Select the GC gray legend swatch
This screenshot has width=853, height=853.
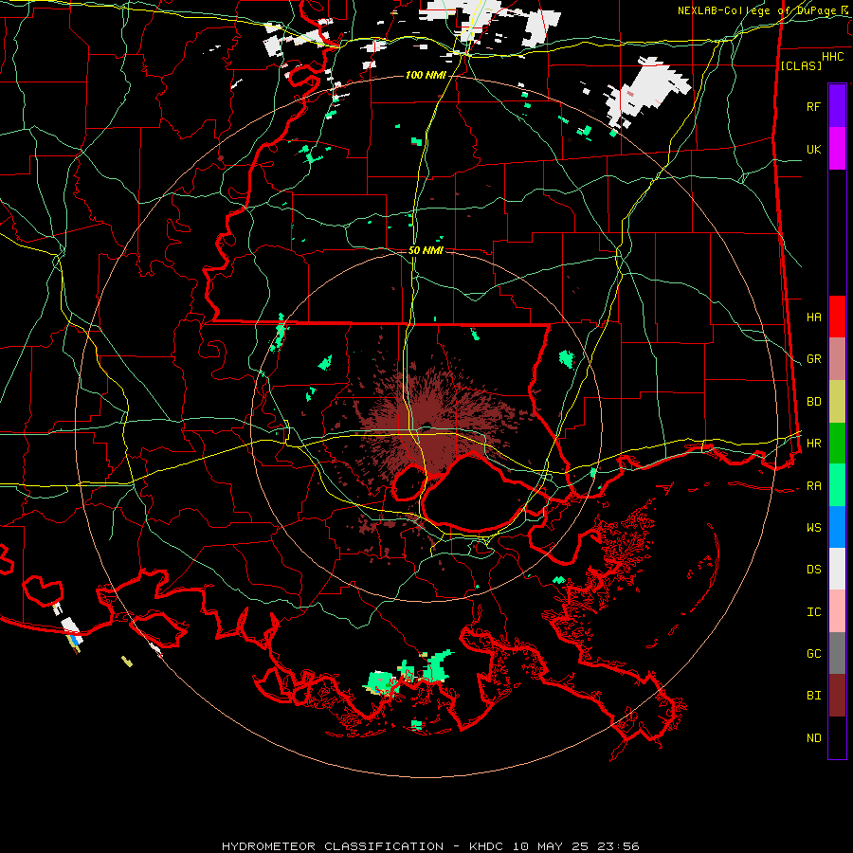837,653
